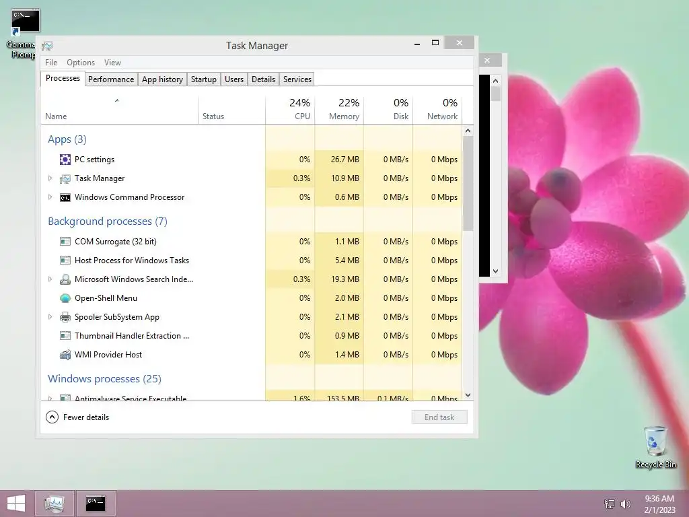
Task: Click the PC settings gear icon
Action: (65, 160)
